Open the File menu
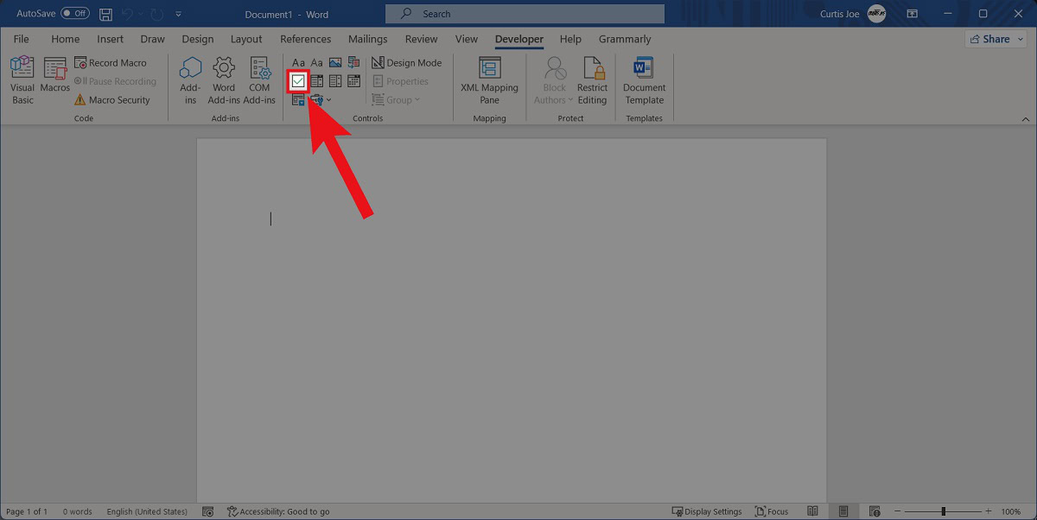1037x520 pixels. tap(21, 39)
